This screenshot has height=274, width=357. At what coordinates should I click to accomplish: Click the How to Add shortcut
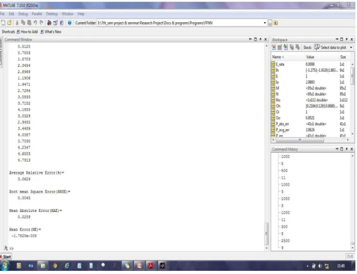click(x=27, y=32)
